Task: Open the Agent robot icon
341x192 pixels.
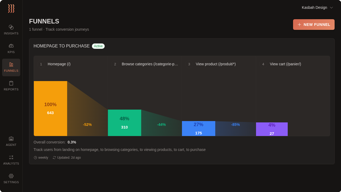Action: [x=11, y=138]
